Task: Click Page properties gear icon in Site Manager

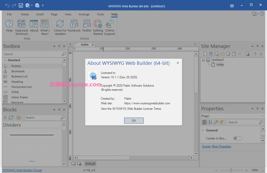Action: [247, 54]
